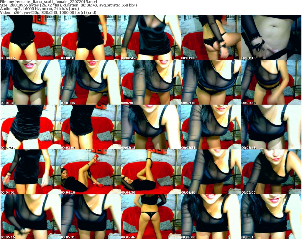Select the 'Video: h264, yuv420p' header line
Image resolution: width=302 pixels, height=239 pixels.
click(48, 12)
